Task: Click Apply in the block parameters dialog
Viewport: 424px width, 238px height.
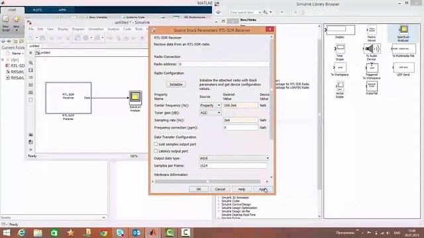Action: pos(263,189)
